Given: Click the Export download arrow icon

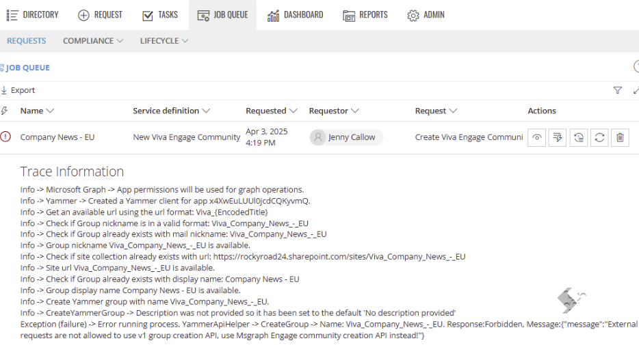Looking at the screenshot, I should pos(4,90).
